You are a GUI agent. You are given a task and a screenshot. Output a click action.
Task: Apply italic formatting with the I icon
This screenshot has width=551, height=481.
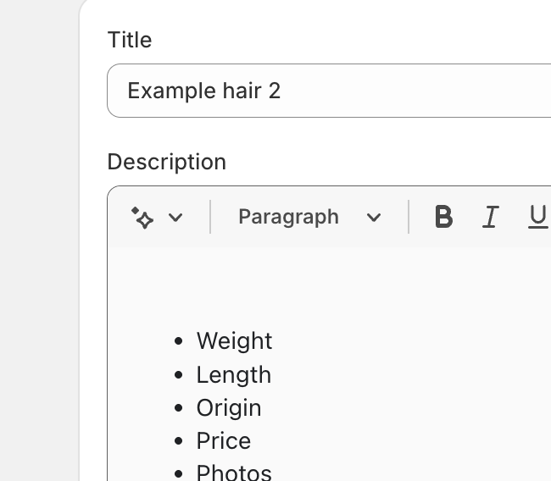click(x=490, y=218)
